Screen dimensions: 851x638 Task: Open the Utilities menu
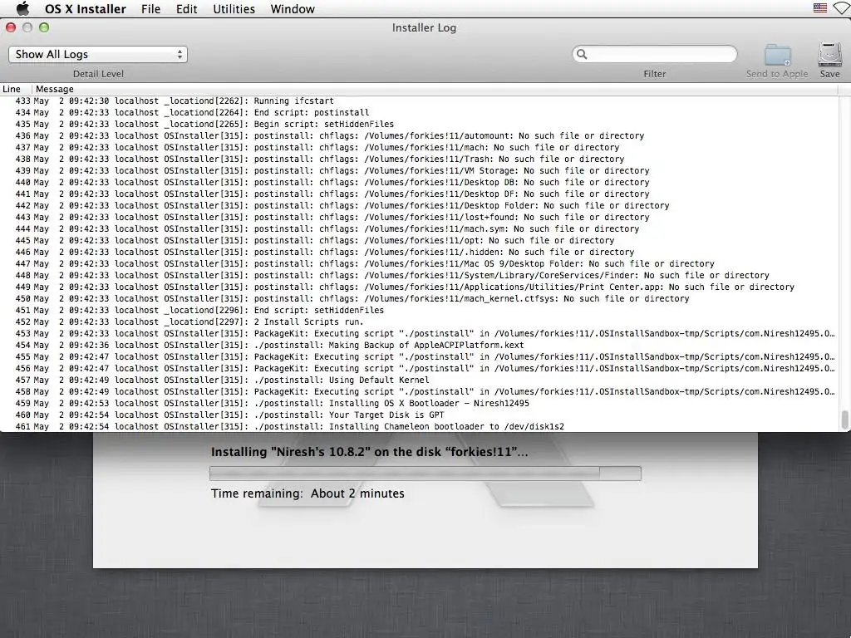click(x=234, y=9)
